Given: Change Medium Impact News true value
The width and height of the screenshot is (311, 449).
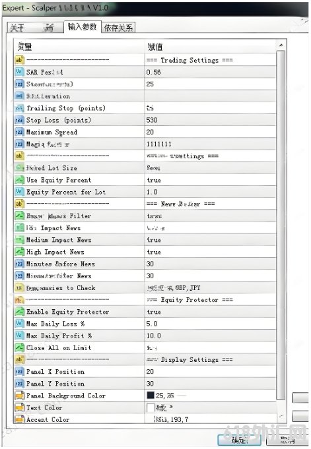Looking at the screenshot, I should click(210, 240).
